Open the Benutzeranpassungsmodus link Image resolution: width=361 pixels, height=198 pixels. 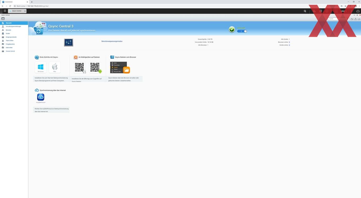click(112, 41)
